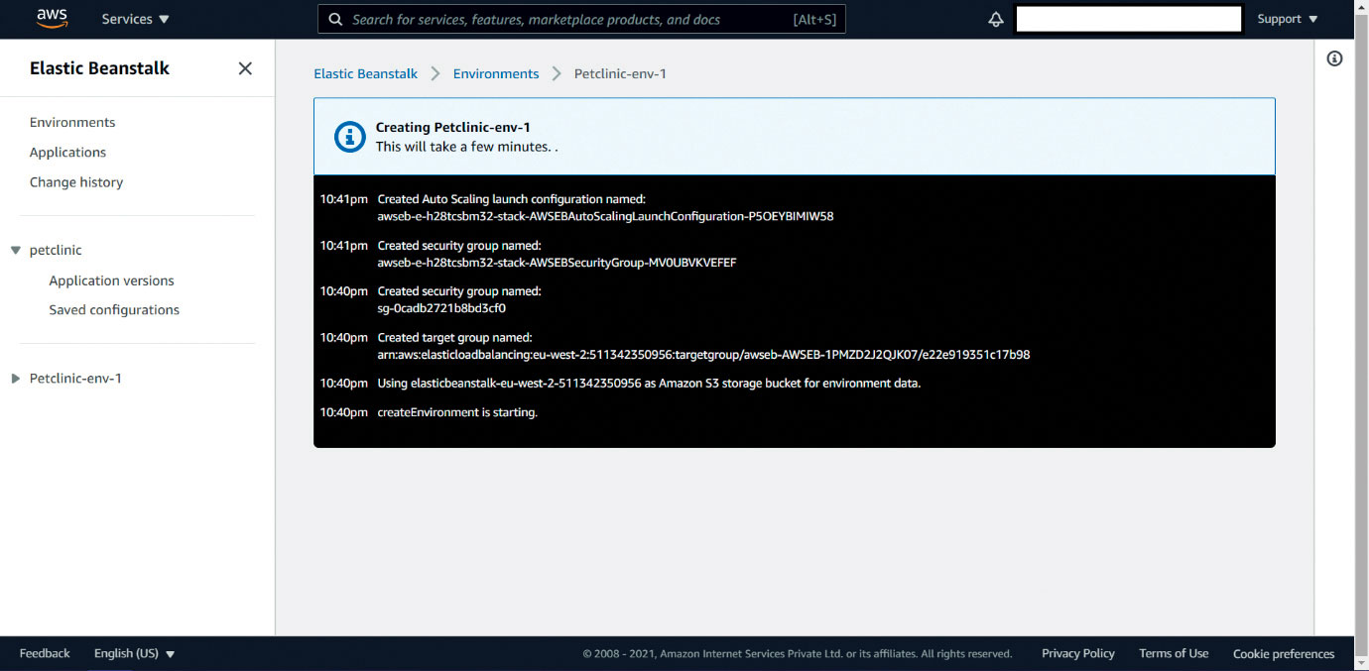The width and height of the screenshot is (1369, 671).
Task: Collapse the petclinic application tree
Action: 16,251
